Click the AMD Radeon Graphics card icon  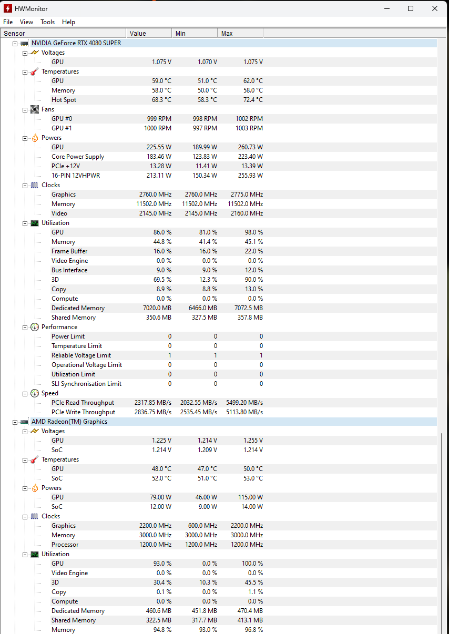pos(24,422)
